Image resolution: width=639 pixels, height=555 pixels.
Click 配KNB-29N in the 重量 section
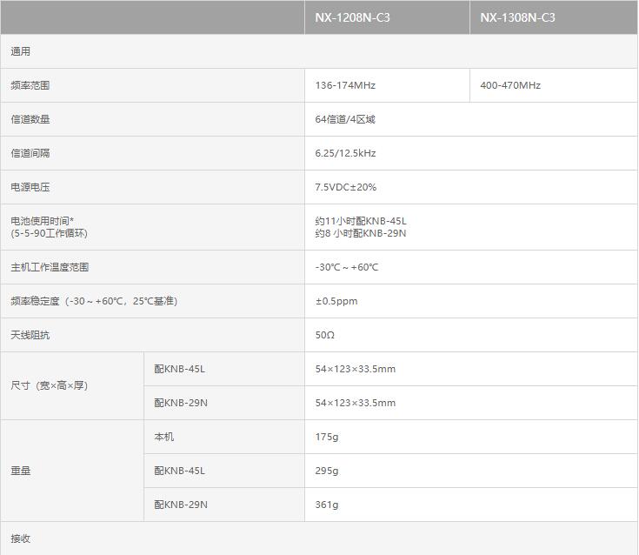tap(181, 505)
